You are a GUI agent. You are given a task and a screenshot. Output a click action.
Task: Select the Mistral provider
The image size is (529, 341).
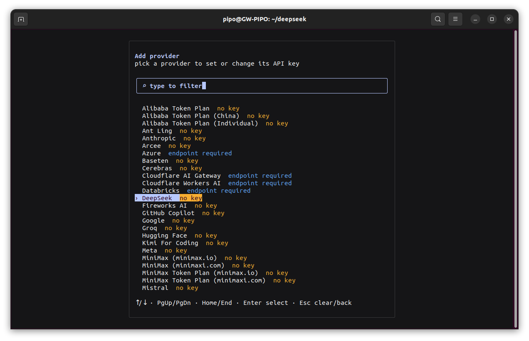(x=170, y=288)
